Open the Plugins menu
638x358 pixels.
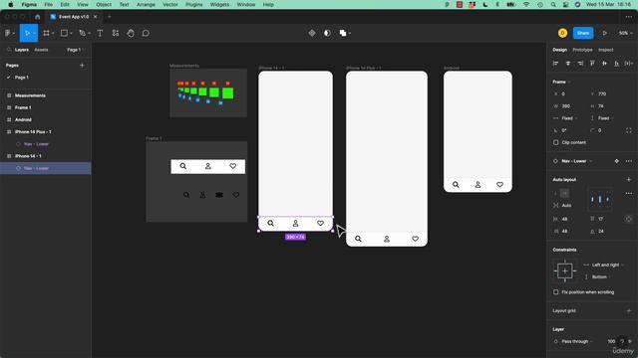tap(194, 4)
